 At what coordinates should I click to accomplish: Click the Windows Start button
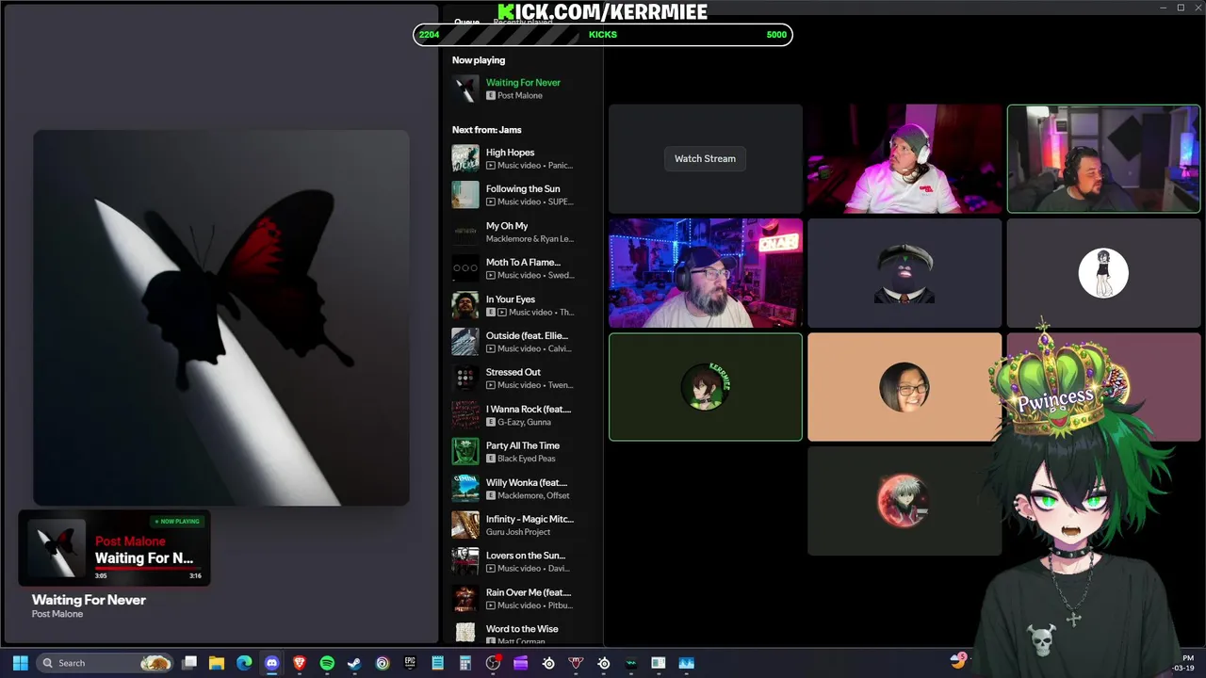(20, 663)
